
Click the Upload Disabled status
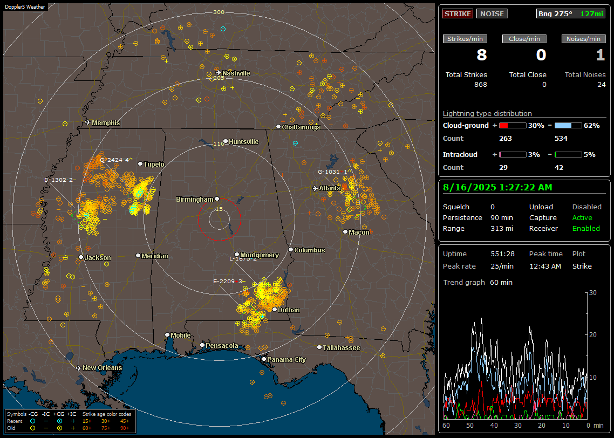pyautogui.click(x=586, y=207)
